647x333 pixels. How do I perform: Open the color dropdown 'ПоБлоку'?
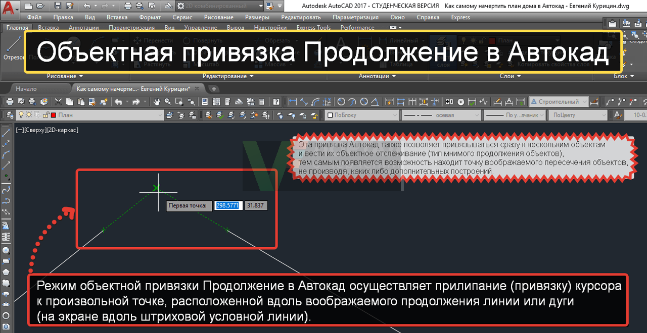pyautogui.click(x=361, y=115)
